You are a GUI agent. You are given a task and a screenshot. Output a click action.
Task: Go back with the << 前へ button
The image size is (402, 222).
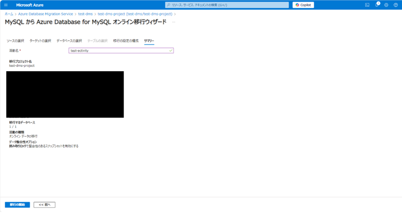coord(45,205)
